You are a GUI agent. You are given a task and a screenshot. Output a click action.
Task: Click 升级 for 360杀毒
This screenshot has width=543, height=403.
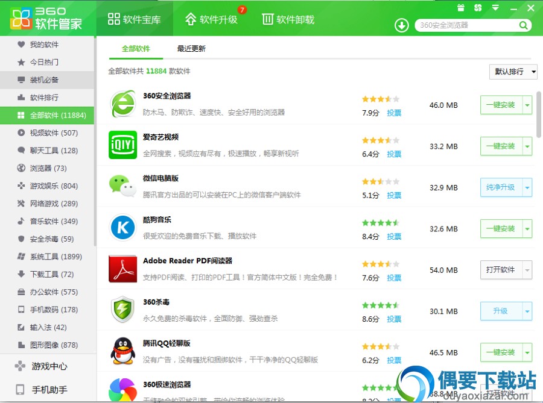point(501,311)
